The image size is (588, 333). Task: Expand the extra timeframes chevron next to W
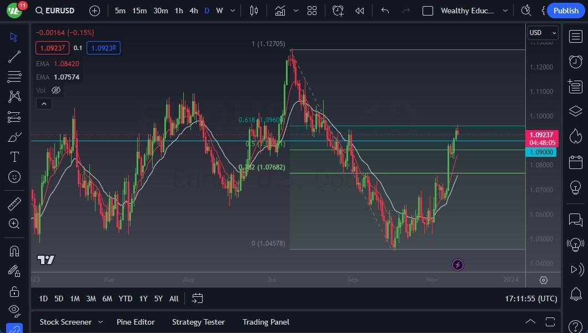(x=232, y=10)
